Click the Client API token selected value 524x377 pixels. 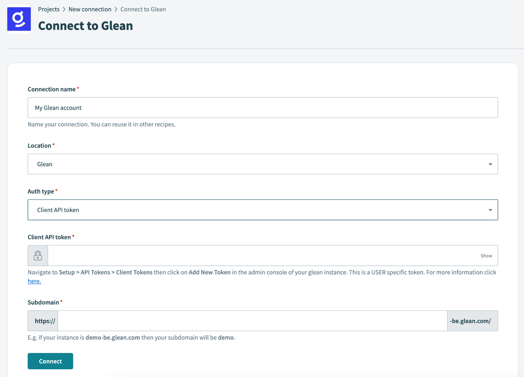click(x=58, y=210)
